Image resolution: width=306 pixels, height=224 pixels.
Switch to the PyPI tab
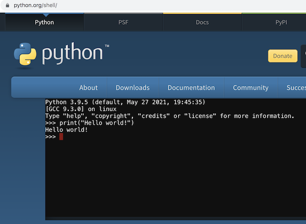[x=274, y=22]
